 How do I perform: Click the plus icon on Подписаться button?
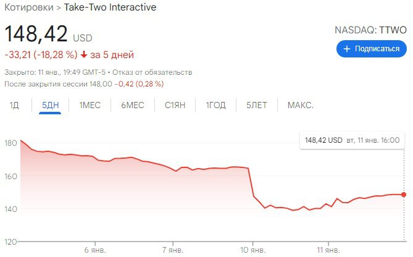click(347, 49)
